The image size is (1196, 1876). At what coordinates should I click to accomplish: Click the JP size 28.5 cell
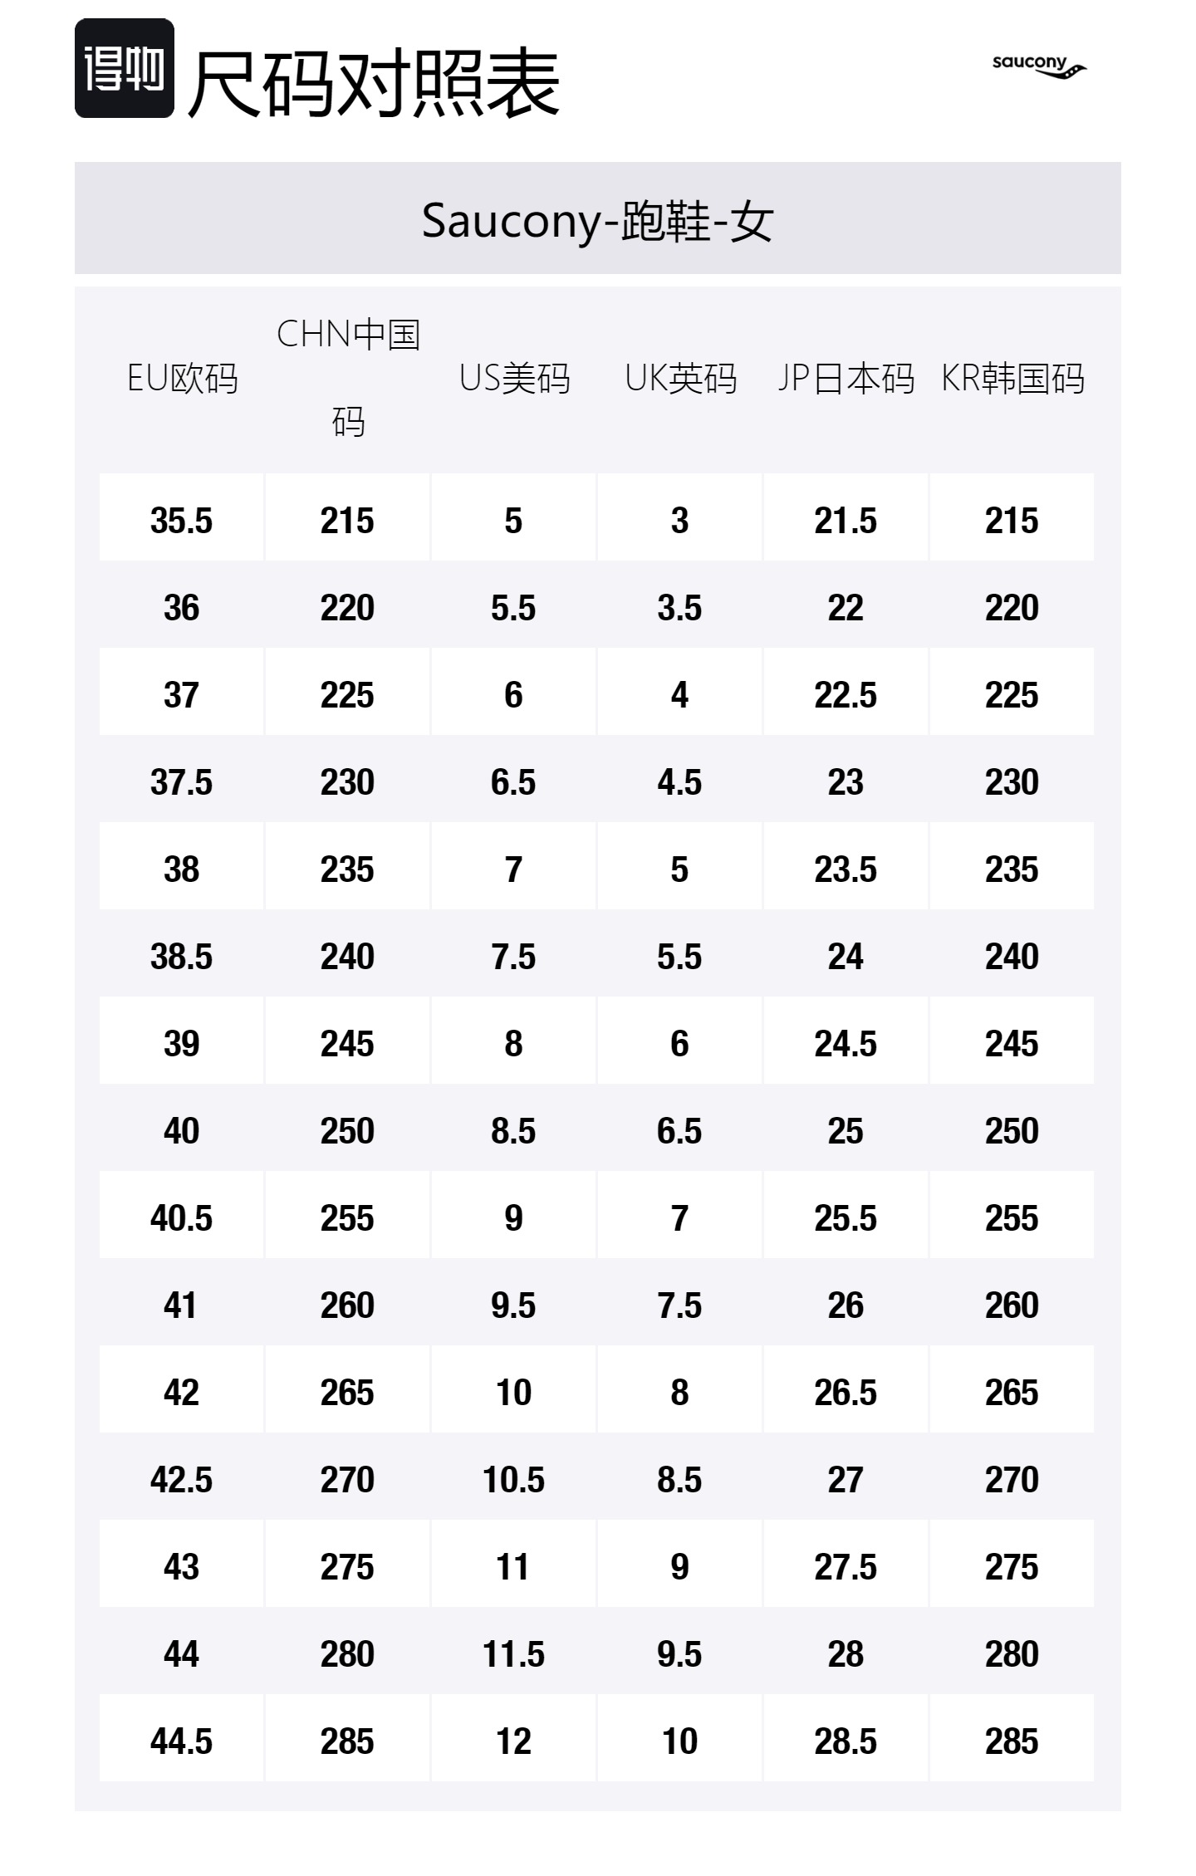click(x=846, y=1741)
